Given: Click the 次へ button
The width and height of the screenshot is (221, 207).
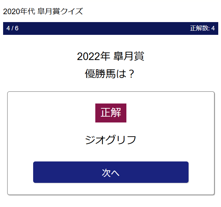Looking at the screenshot, I should (x=110, y=172).
